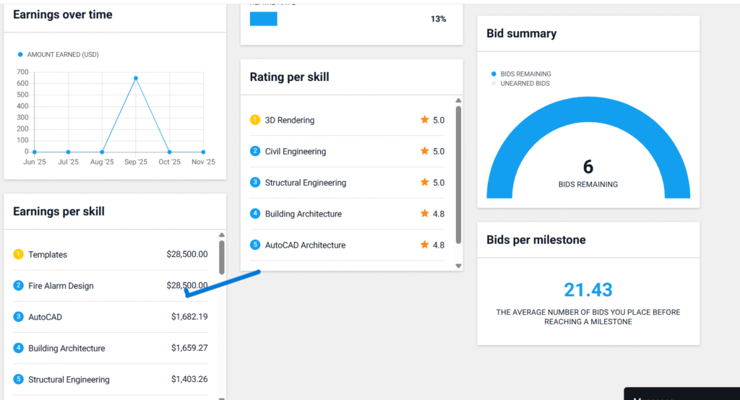This screenshot has height=400, width=740.
Task: Click the rank 2 badge beside Fire Alarm Design
Action: coord(19,285)
